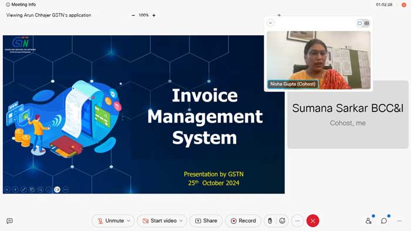Open the more options ellipsis in controls

coord(297,221)
